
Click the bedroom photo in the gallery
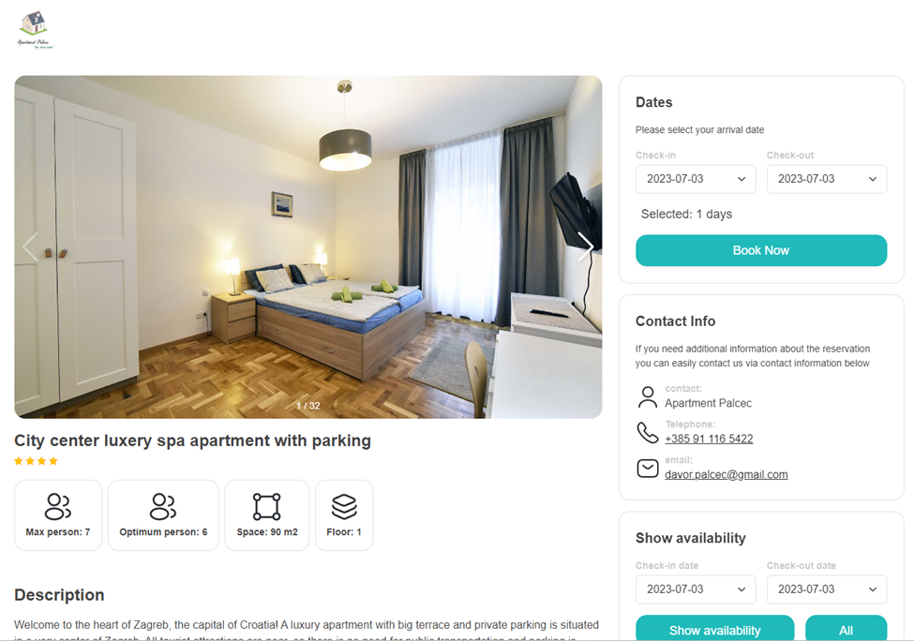(x=307, y=247)
